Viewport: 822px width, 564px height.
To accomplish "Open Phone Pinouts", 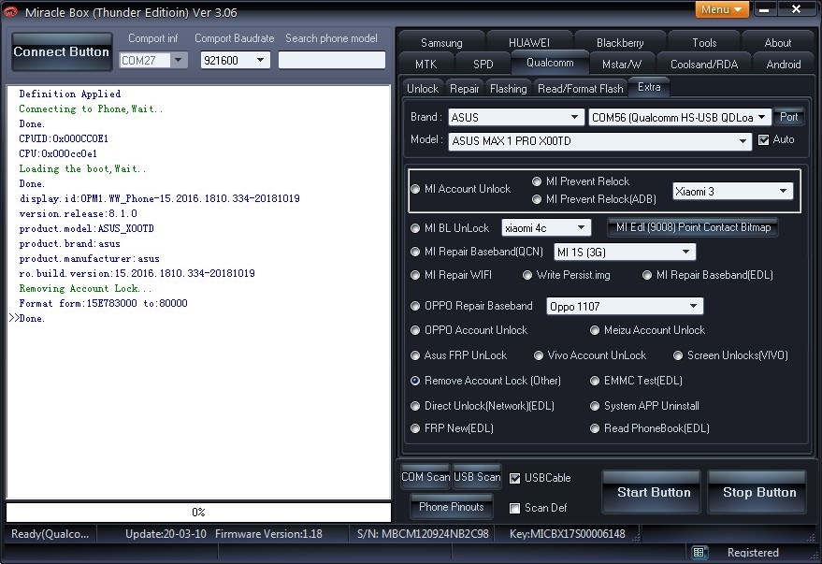I will point(452,507).
